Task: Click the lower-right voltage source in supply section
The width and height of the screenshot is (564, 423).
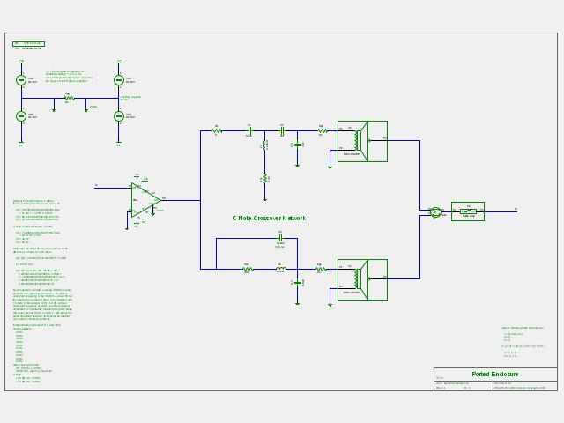Action: click(119, 115)
